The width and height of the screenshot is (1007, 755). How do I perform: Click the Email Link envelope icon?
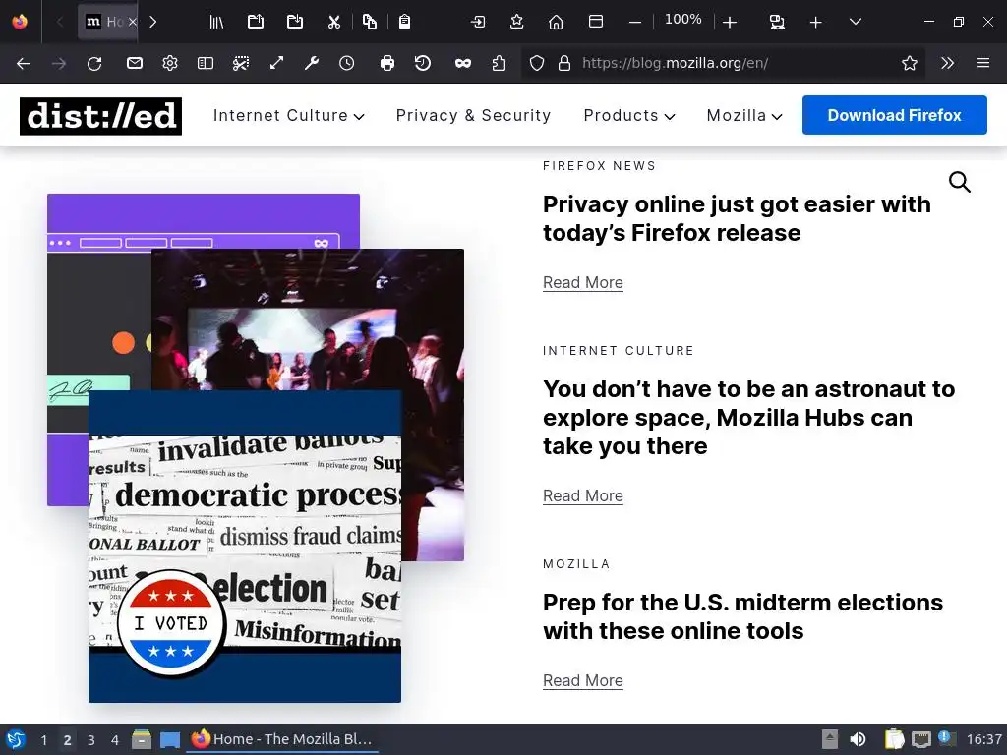134,63
